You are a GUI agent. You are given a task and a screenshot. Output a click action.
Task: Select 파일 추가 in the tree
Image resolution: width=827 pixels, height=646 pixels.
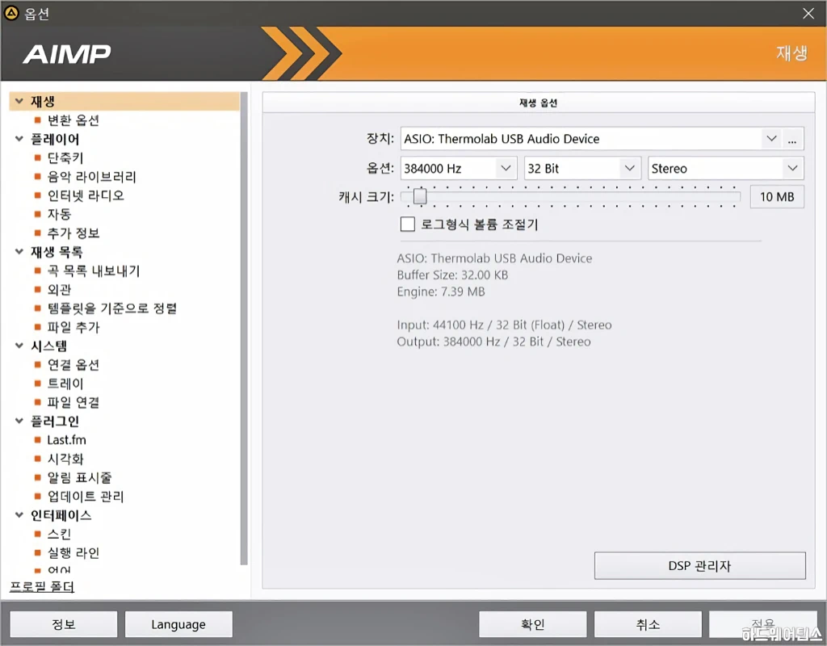tap(73, 328)
